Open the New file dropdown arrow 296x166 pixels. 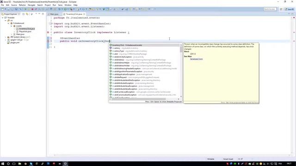coord(6,9)
